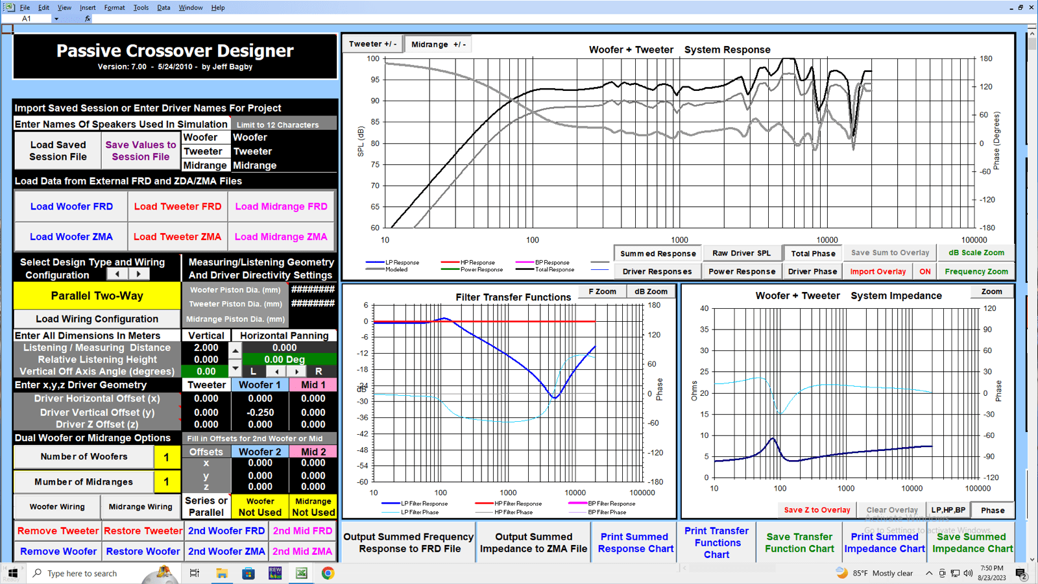1038x584 pixels.
Task: Click Save Z to Overlay
Action: (x=817, y=510)
